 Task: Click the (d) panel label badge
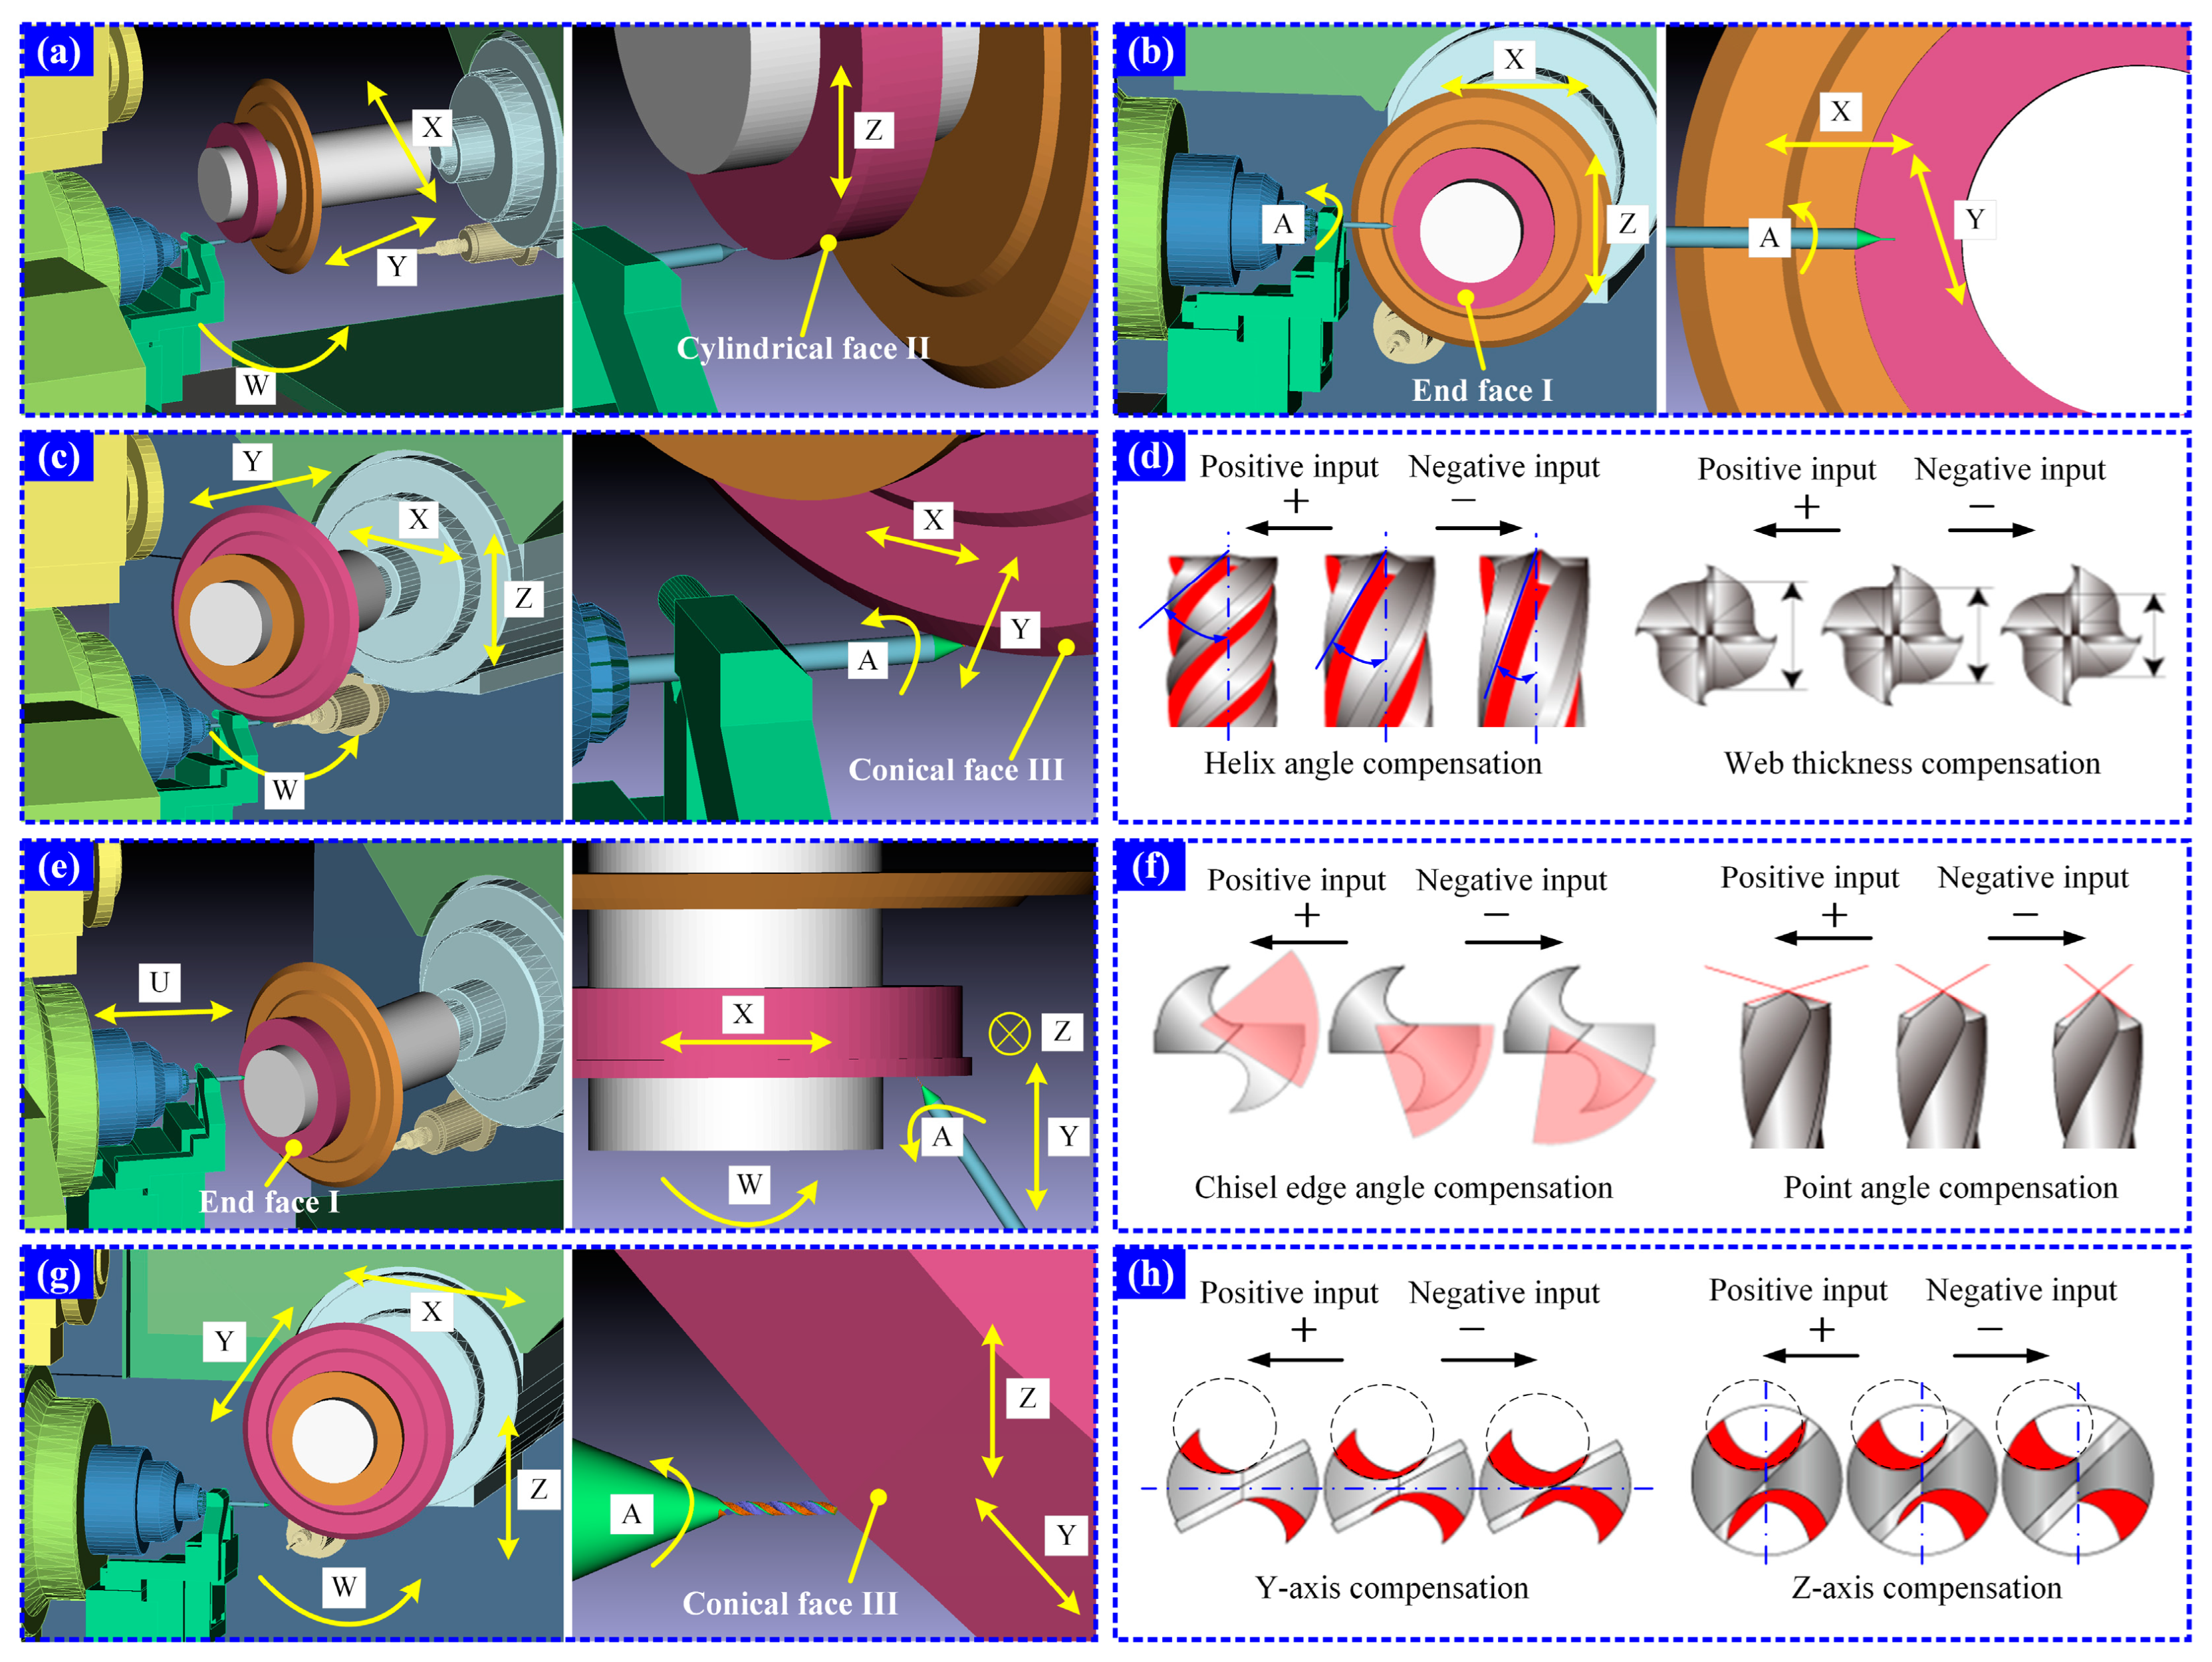[x=1150, y=458]
